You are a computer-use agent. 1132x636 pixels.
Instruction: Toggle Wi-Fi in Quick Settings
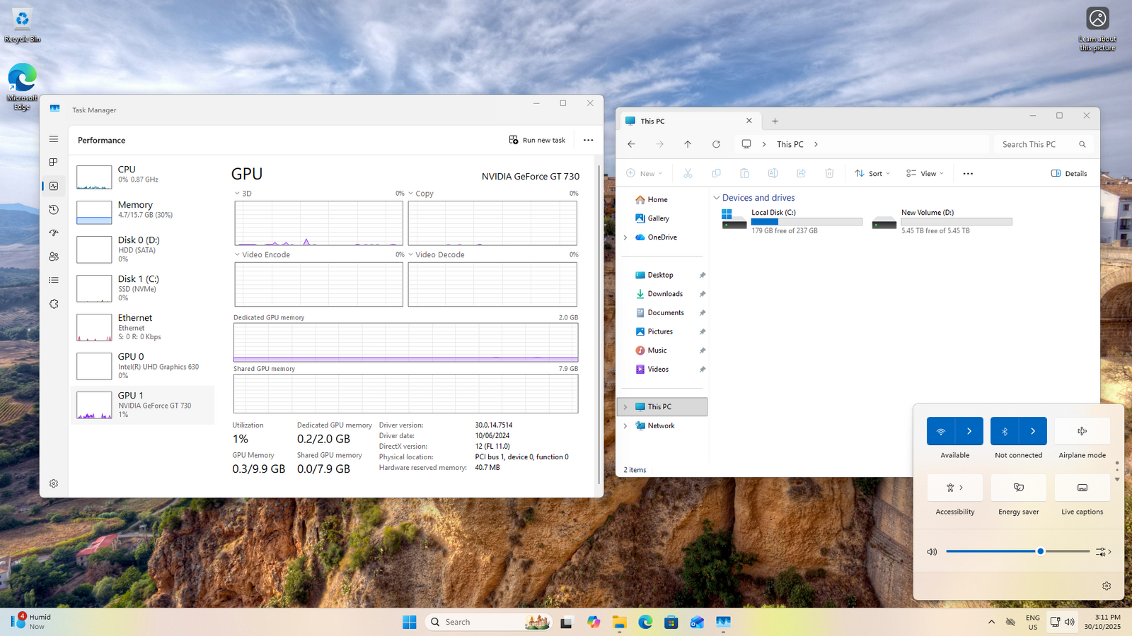coord(941,431)
